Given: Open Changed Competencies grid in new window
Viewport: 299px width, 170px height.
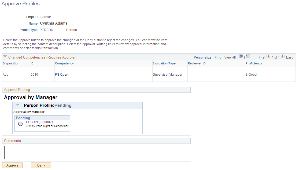Looking at the screenshot, I should point(241,57).
